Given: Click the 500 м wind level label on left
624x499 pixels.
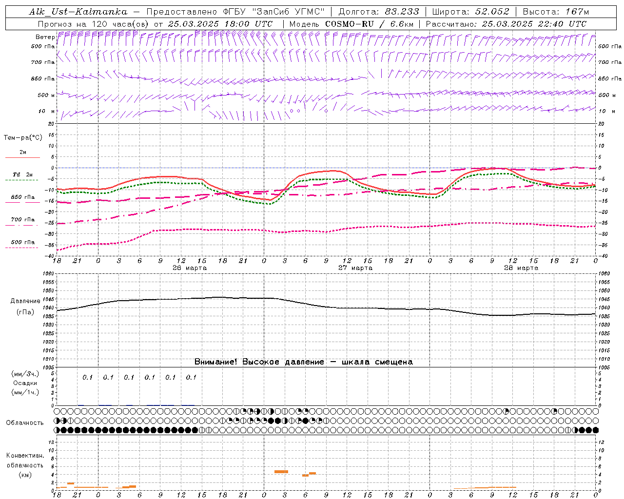Looking at the screenshot, I should tap(46, 95).
